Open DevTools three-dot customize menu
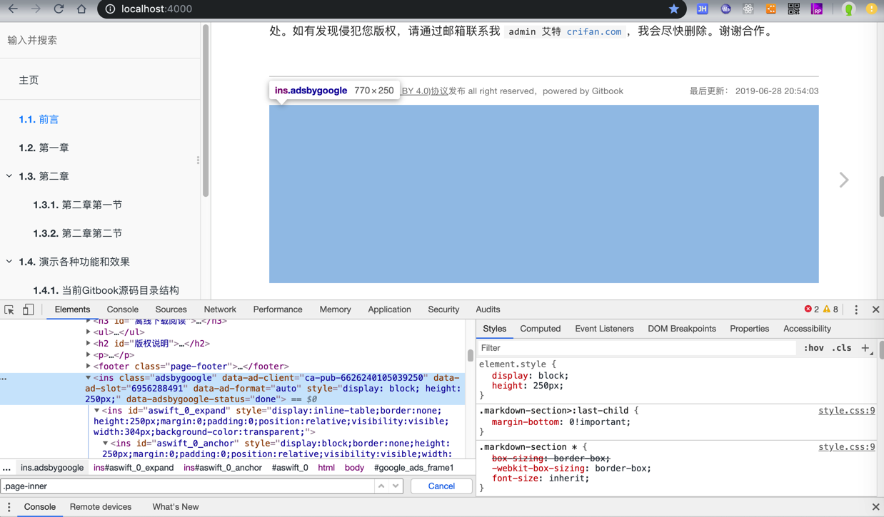This screenshot has width=884, height=517. pos(856,309)
